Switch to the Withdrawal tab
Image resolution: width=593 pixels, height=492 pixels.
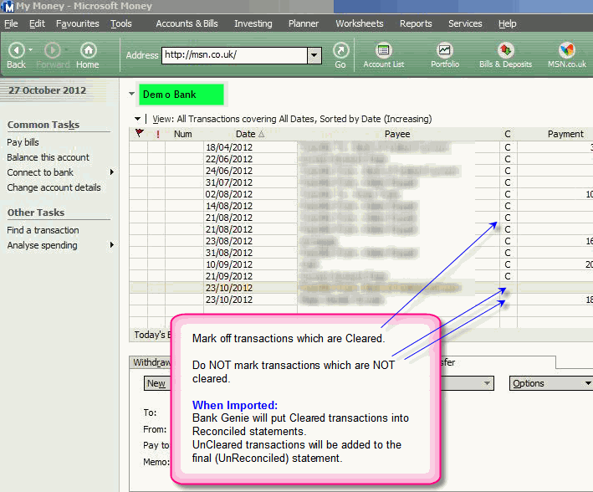[151, 362]
